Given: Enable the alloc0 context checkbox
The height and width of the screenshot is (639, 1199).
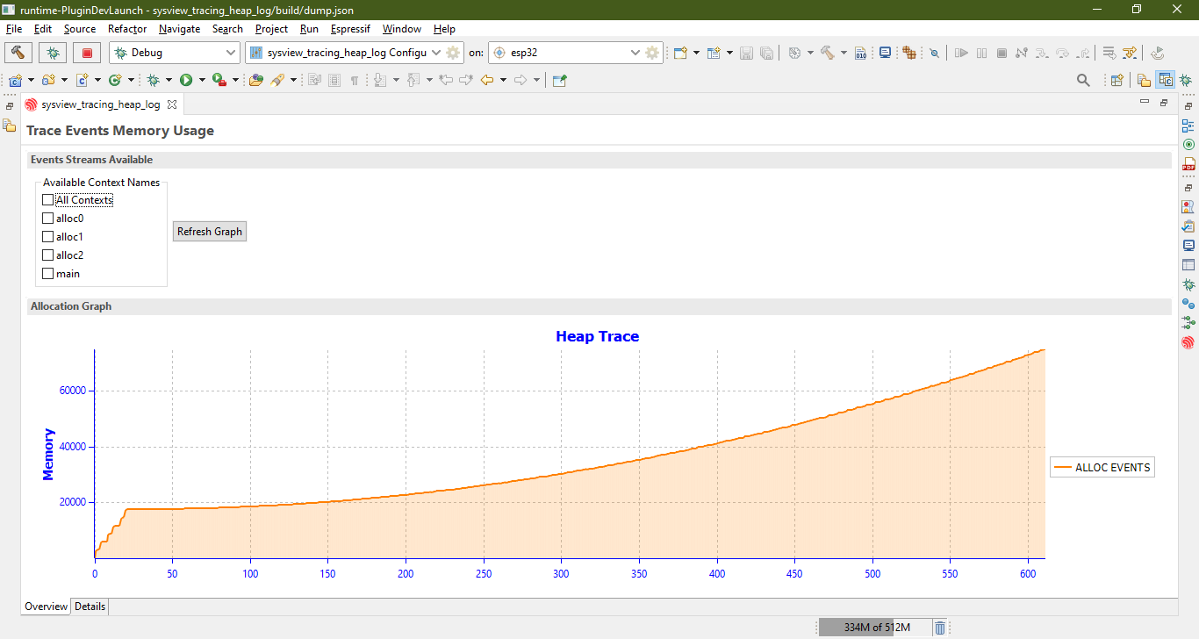Looking at the screenshot, I should pyautogui.click(x=48, y=219).
